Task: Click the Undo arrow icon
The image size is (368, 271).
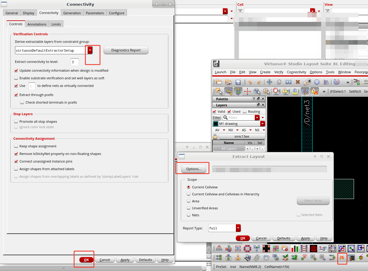Action: 250,82
